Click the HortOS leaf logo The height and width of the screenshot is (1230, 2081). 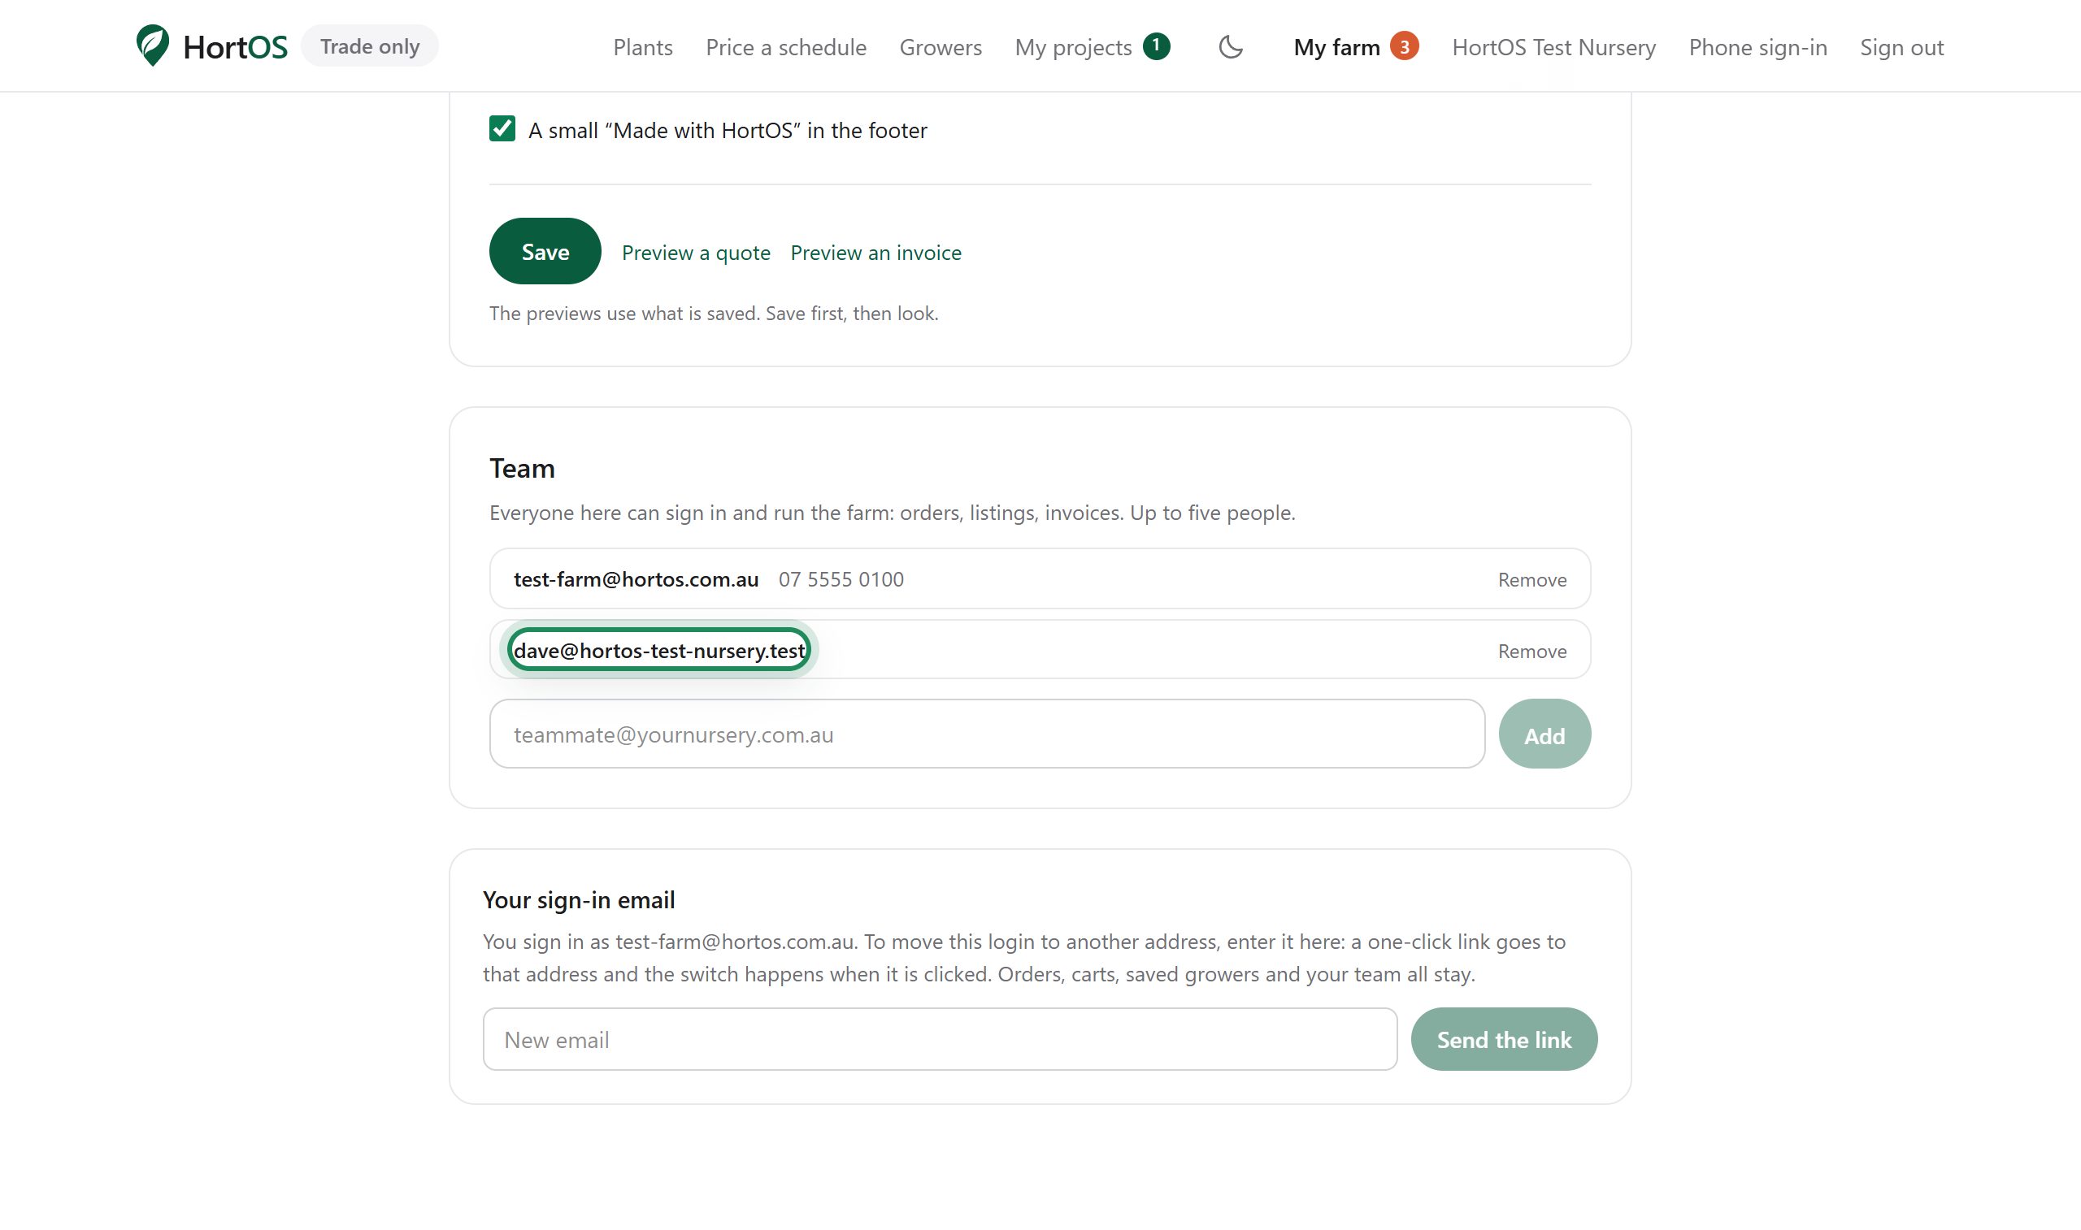pos(153,45)
